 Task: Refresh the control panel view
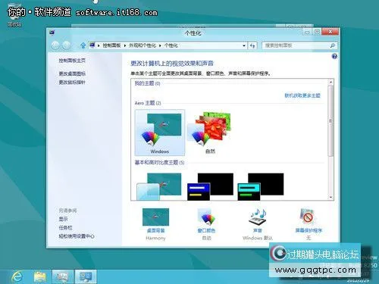(252, 45)
